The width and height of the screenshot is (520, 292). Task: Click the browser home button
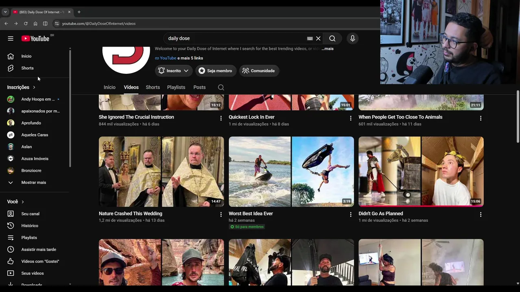tap(35, 24)
